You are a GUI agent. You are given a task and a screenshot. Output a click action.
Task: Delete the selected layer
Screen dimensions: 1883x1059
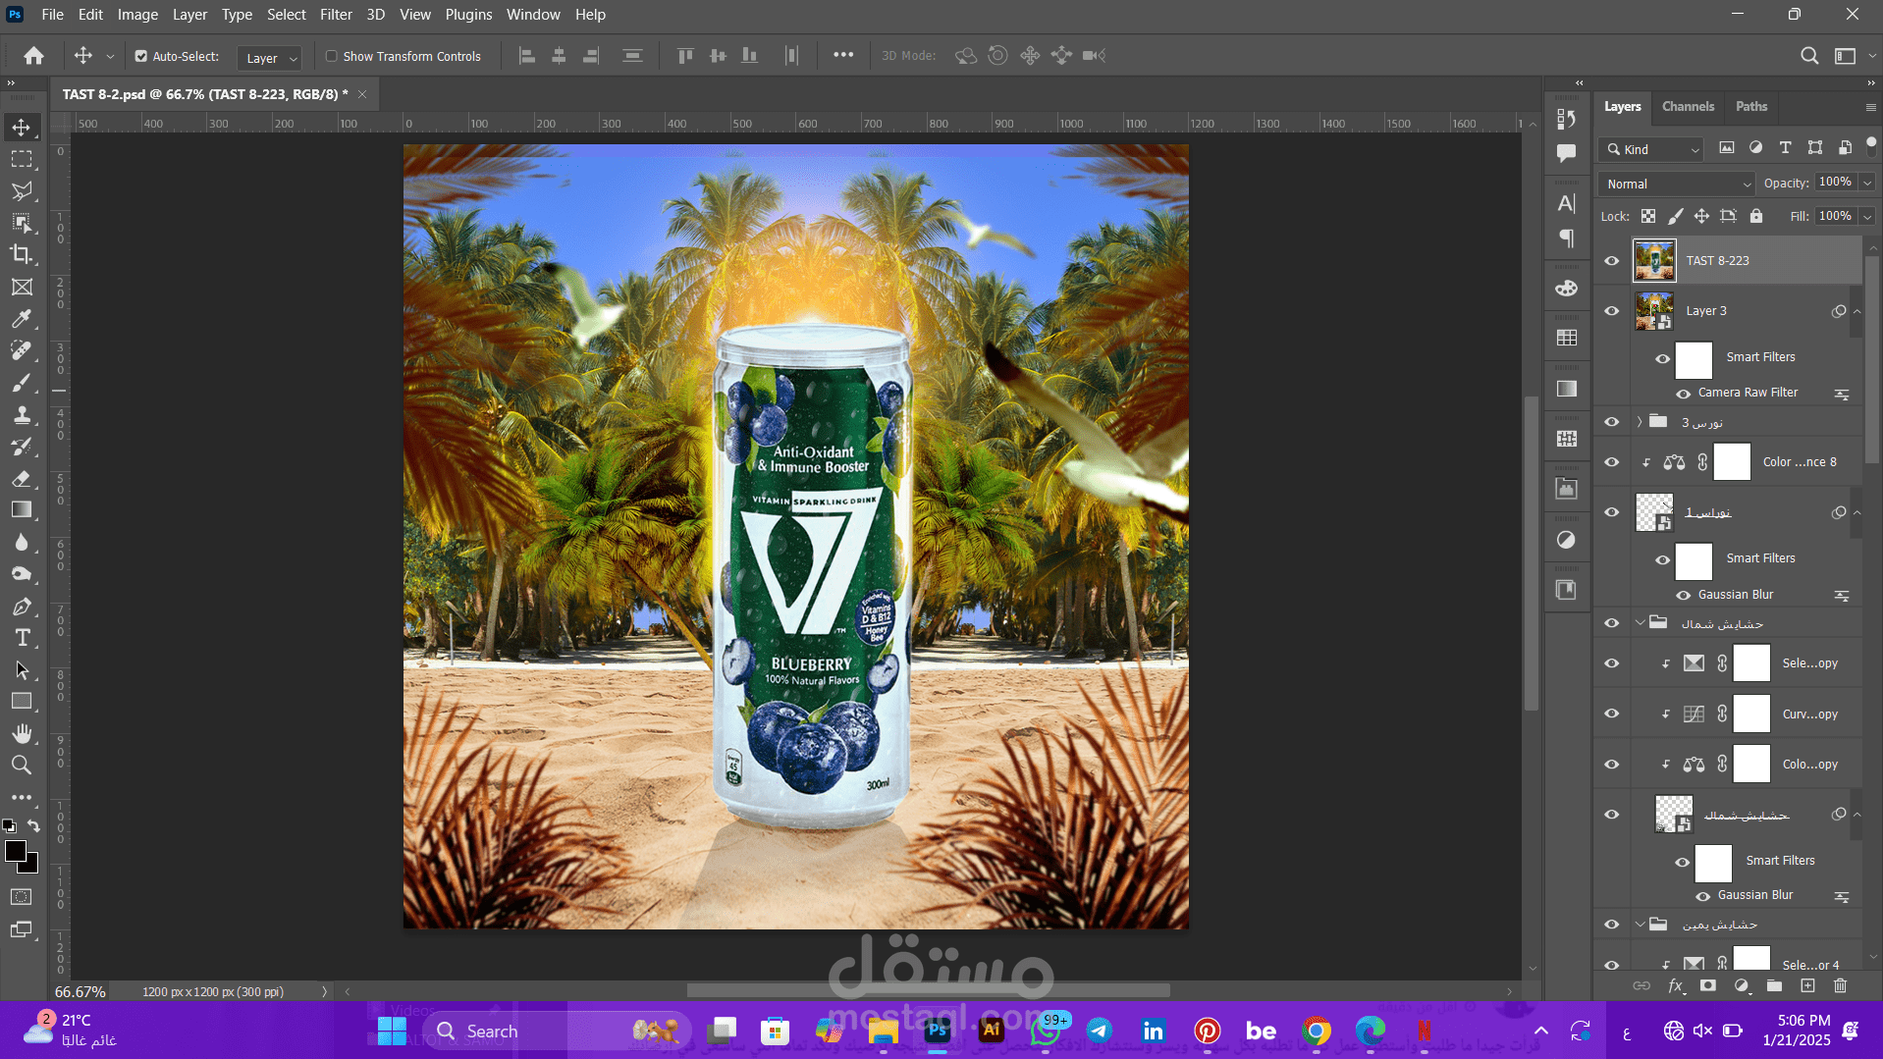click(1841, 986)
